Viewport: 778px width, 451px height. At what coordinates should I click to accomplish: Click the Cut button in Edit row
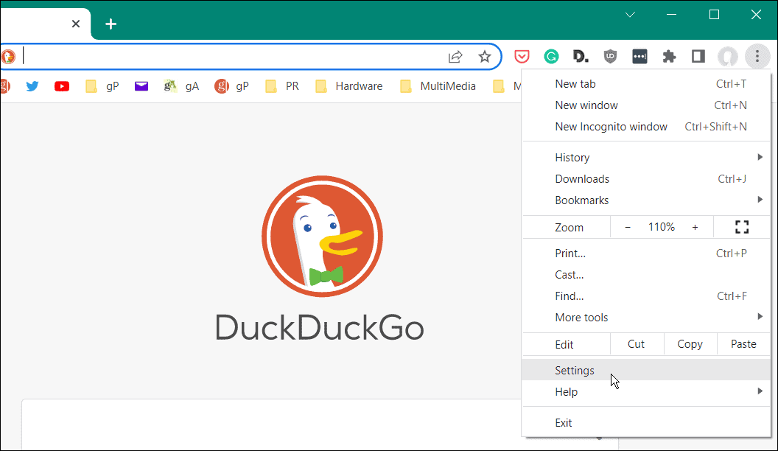(x=636, y=344)
